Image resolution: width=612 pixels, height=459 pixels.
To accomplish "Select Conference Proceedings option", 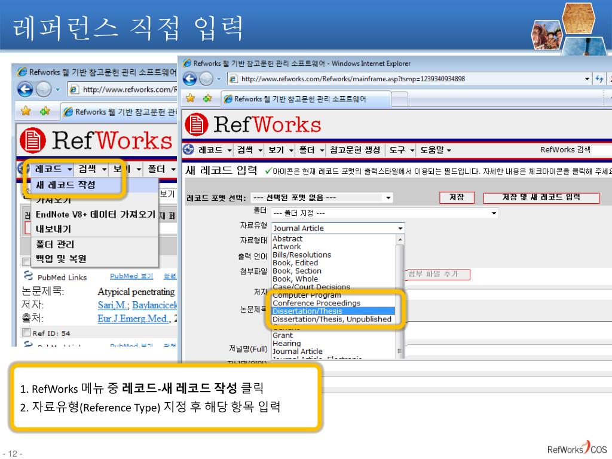I will click(x=333, y=303).
